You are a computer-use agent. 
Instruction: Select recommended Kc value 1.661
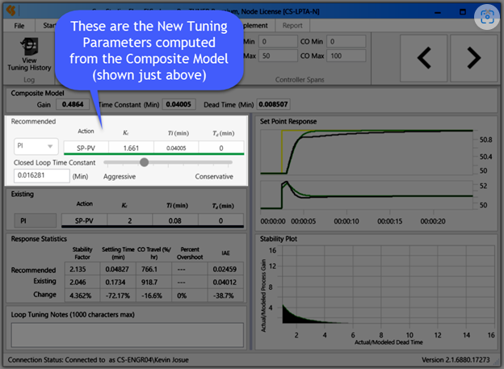coord(131,148)
